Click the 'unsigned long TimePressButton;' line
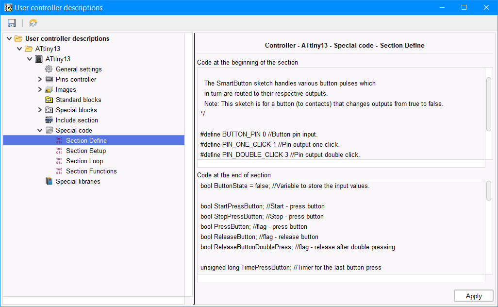 point(291,267)
